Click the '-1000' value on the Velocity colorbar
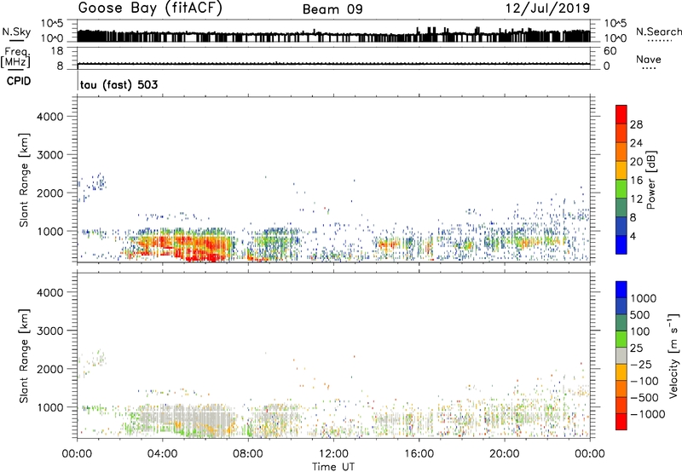 tap(648, 414)
